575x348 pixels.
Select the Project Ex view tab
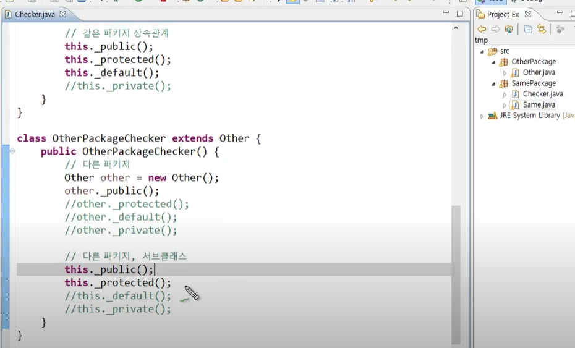click(x=503, y=14)
